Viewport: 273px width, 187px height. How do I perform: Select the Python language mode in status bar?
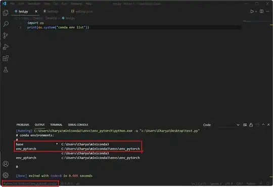(x=251, y=183)
